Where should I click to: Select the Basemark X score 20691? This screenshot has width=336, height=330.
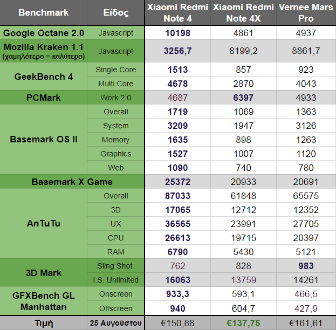[306, 182]
